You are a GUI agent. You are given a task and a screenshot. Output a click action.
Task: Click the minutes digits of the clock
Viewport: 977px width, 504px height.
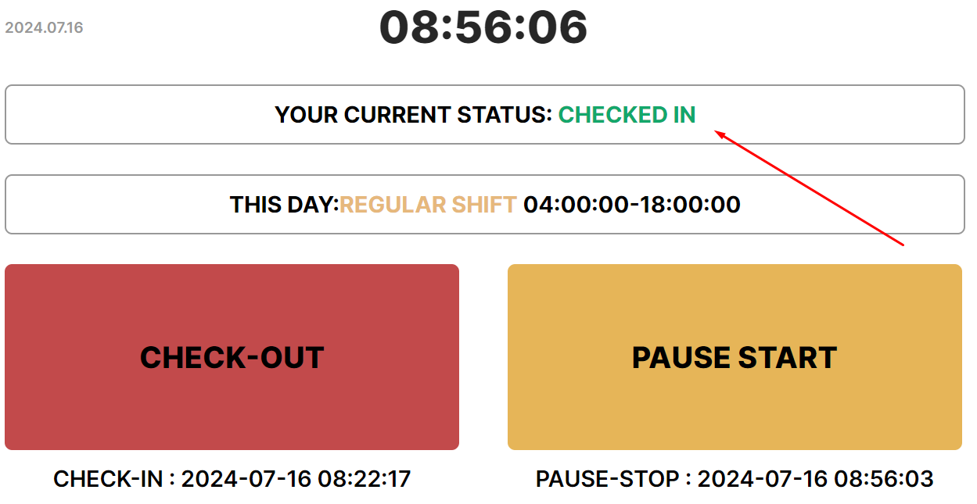coord(483,27)
